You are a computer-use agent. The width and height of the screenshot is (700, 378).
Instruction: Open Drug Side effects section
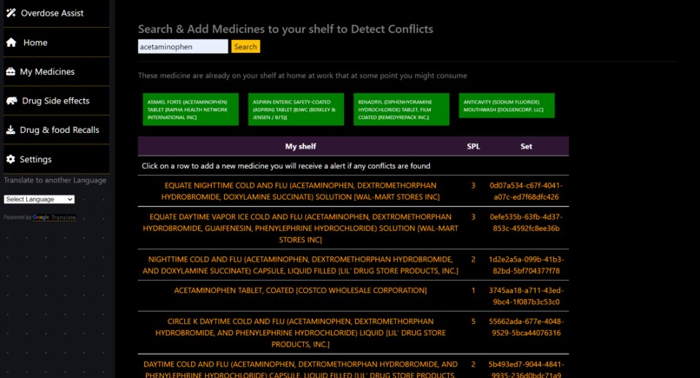(x=56, y=101)
